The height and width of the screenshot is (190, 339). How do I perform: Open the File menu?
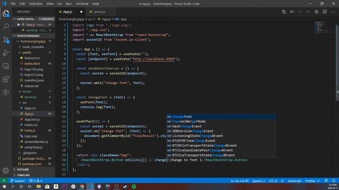click(13, 4)
